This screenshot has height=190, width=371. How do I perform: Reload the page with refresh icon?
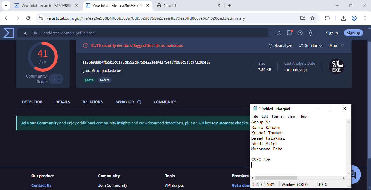pos(28,18)
